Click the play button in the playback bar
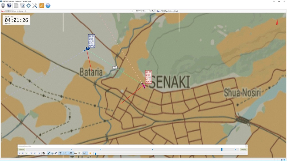The width and height of the screenshot is (287, 161). coord(26,153)
